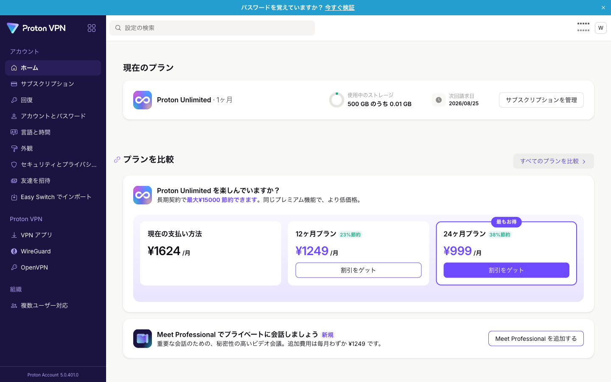This screenshot has width=611, height=382.
Task: Click the Proton Unlimited icon in compare card
Action: pos(143,195)
